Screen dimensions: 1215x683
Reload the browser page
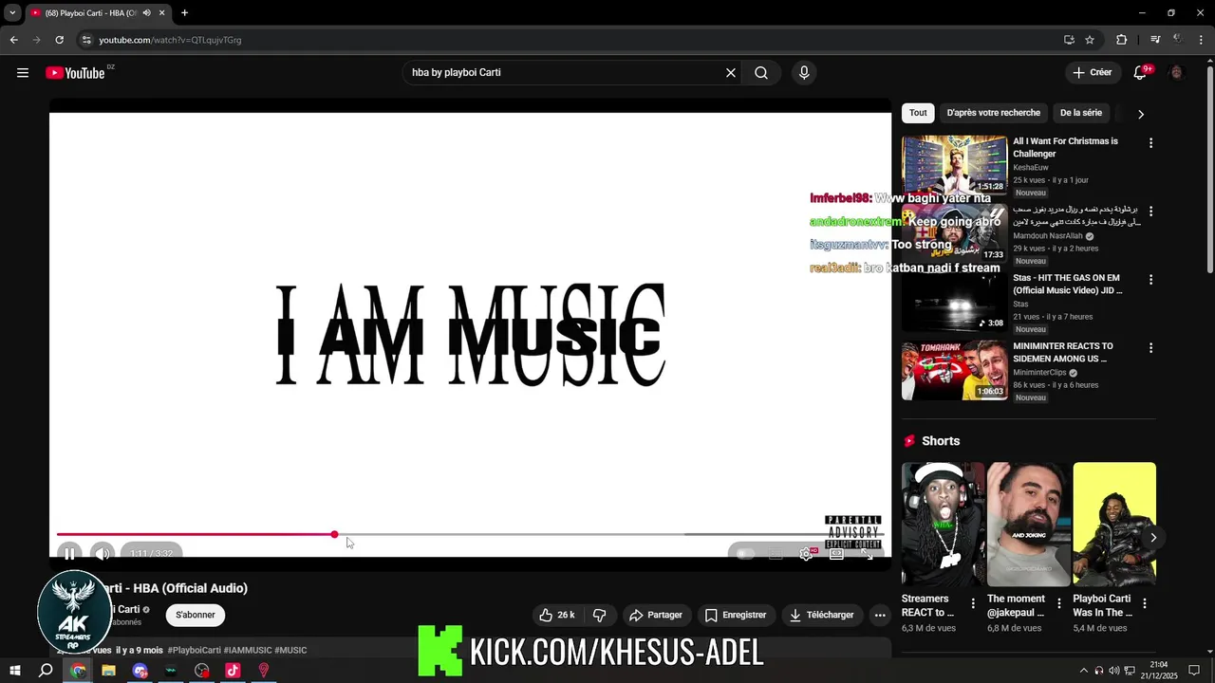59,40
